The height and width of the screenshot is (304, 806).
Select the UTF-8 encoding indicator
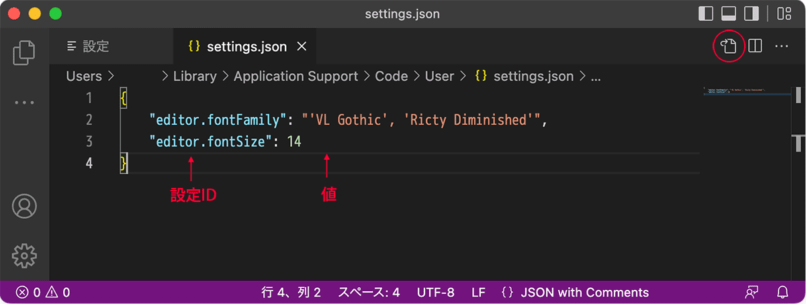435,293
